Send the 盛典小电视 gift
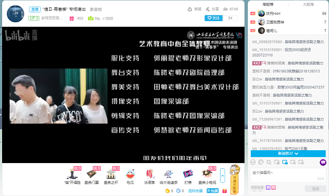 [x=207, y=175]
